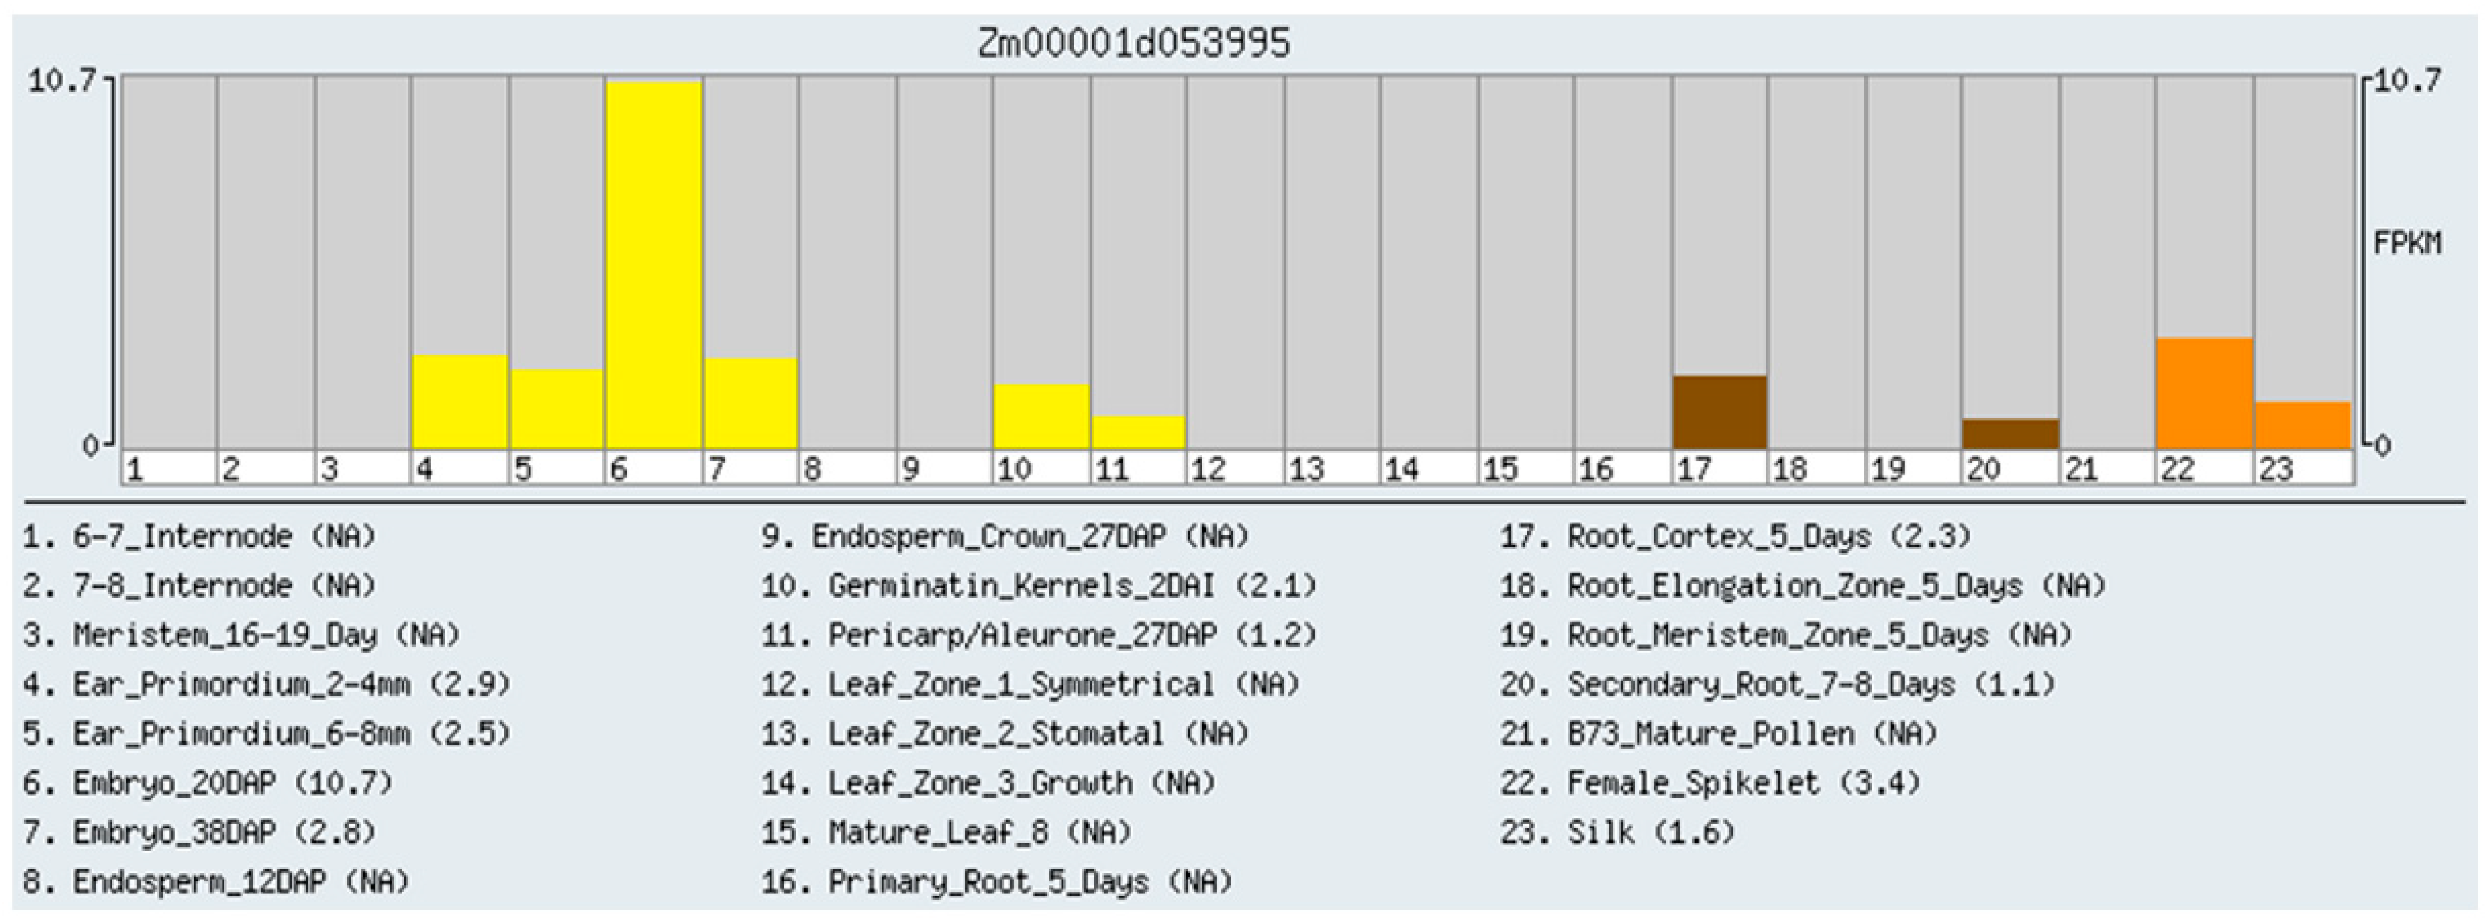
Task: Click legend entry Endosperm_12DAP (NA)
Action: point(216,881)
